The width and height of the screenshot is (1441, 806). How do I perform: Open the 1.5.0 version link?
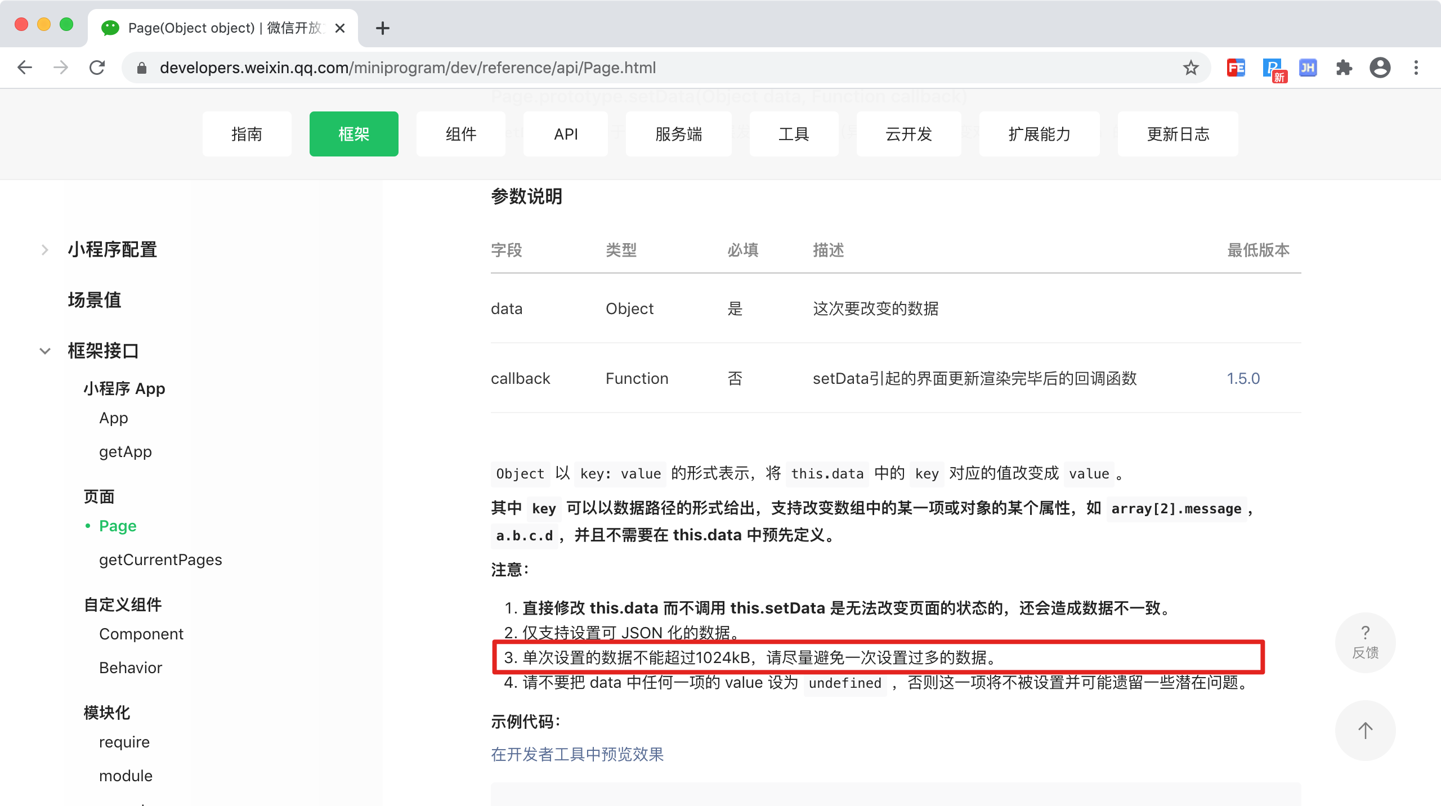[x=1243, y=378]
